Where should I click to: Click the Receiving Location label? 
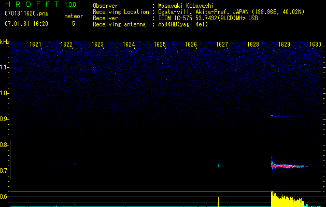point(121,12)
